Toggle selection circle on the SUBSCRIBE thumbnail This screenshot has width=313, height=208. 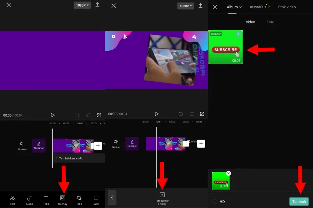click(238, 34)
